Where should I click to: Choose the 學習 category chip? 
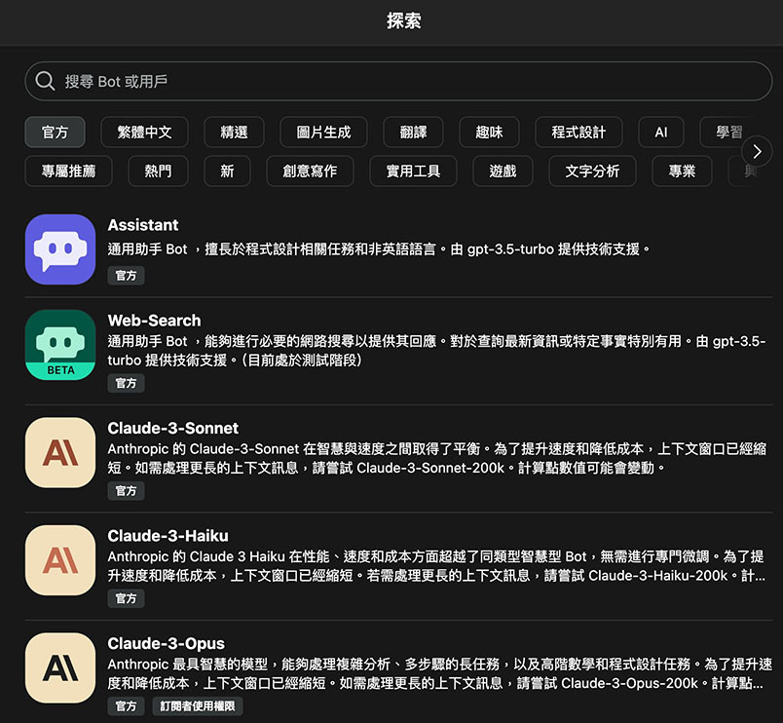click(x=729, y=132)
